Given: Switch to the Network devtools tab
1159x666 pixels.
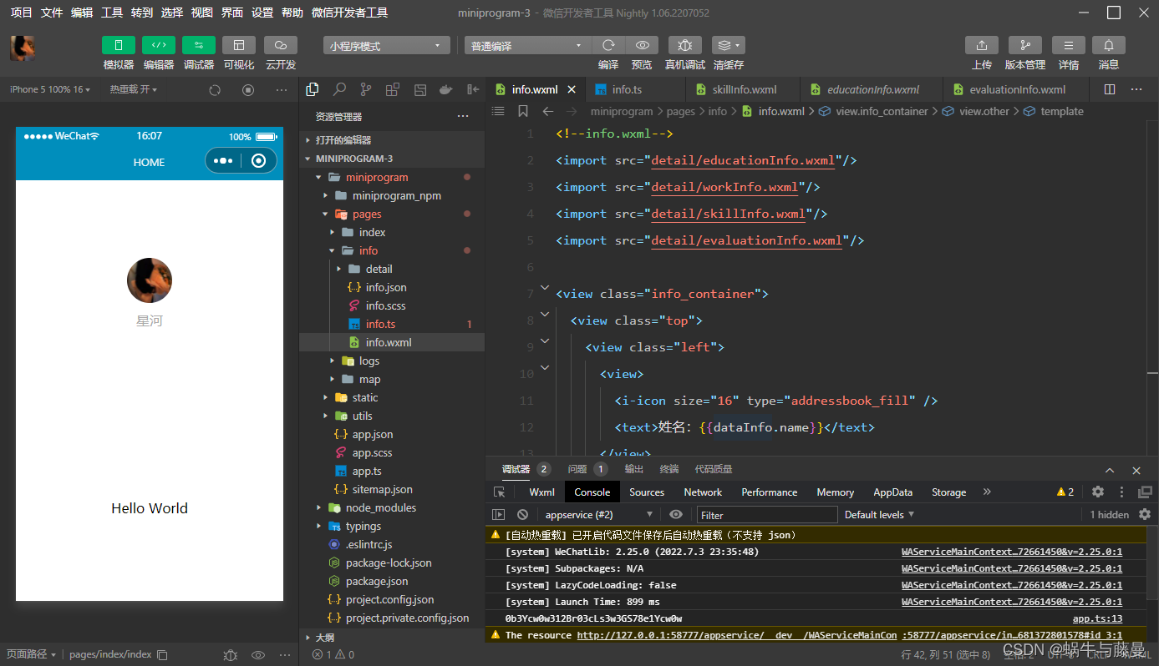Looking at the screenshot, I should pyautogui.click(x=703, y=492).
